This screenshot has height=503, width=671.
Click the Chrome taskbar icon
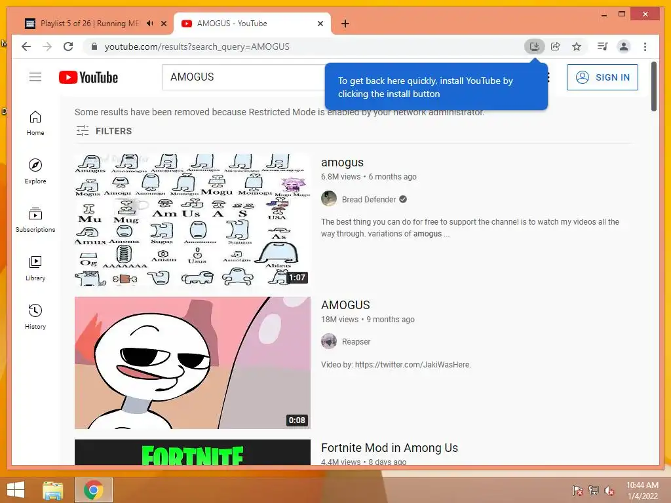coord(93,490)
